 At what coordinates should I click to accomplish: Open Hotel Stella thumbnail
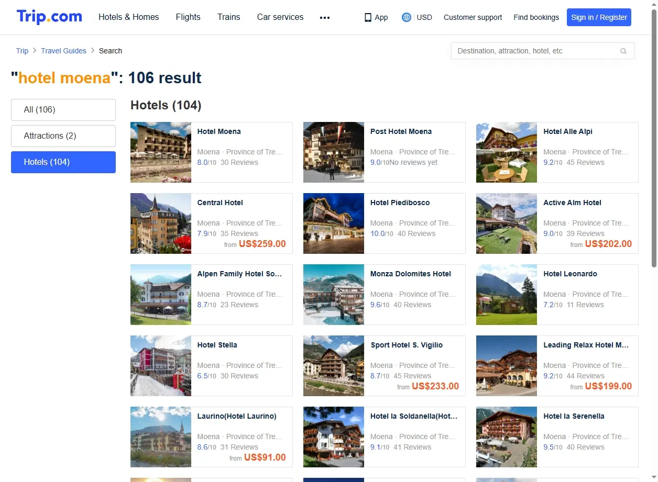[x=161, y=366]
